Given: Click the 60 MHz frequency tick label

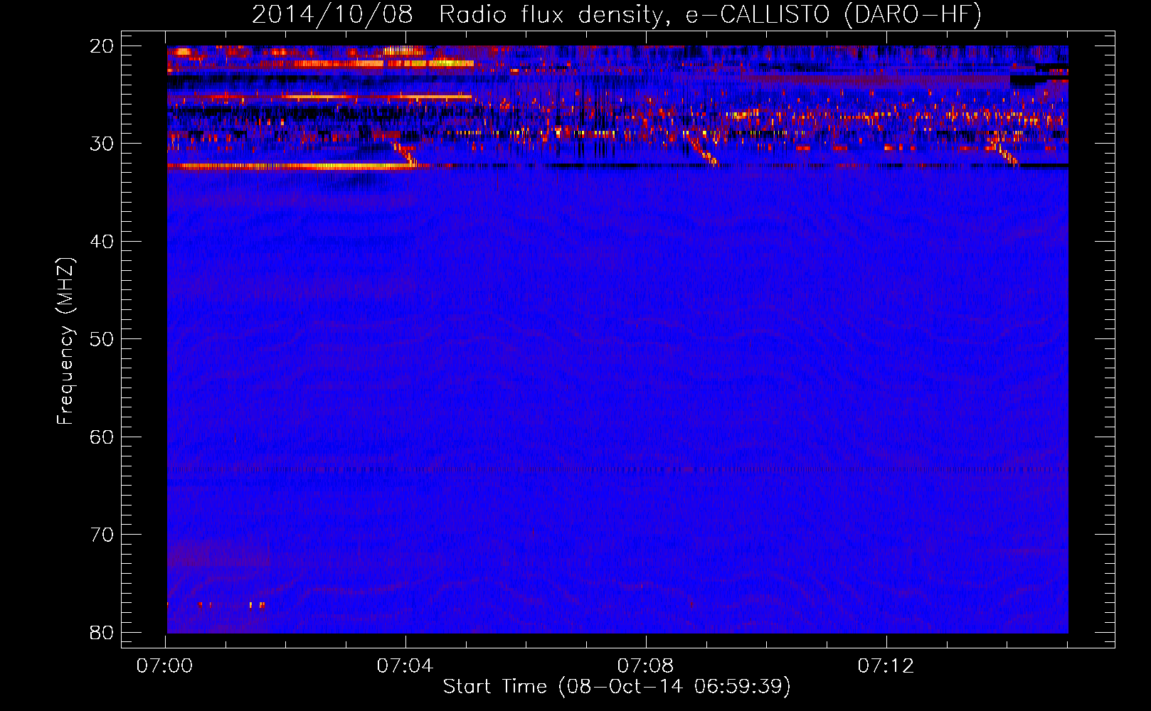Looking at the screenshot, I should [102, 437].
